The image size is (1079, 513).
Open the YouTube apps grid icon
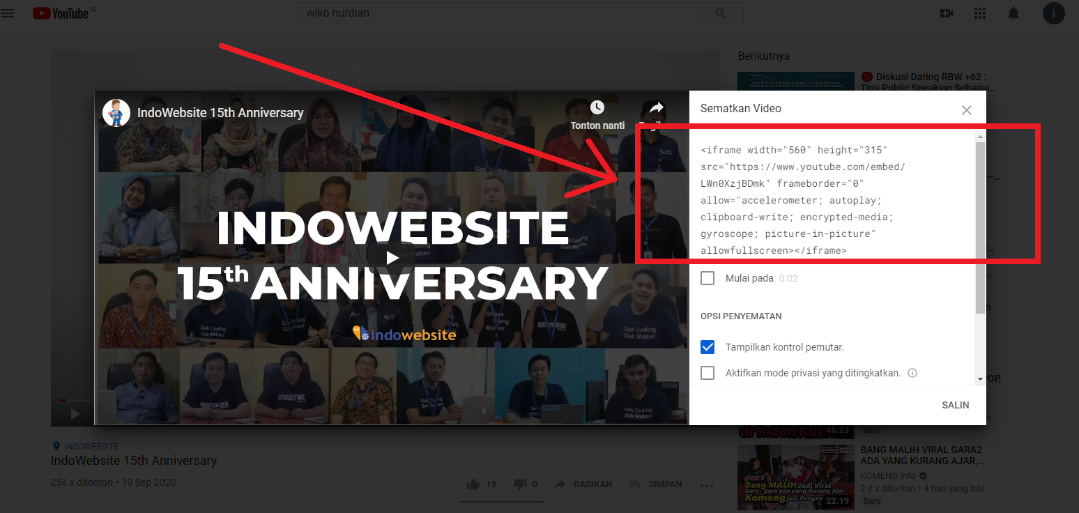pos(979,13)
